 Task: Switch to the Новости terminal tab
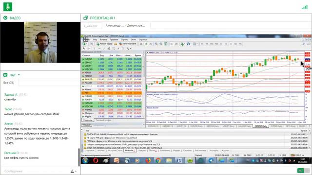pos(130,151)
